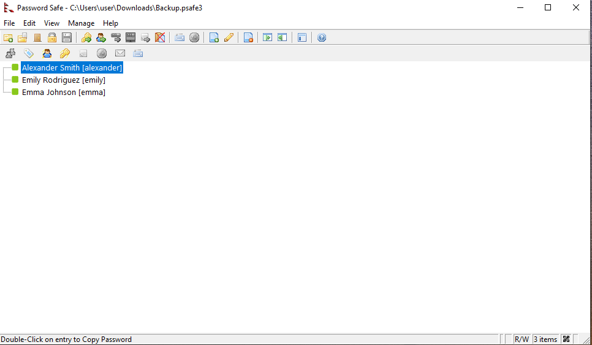The image size is (592, 345).
Task: Click the '3 items' status bar count
Action: [x=545, y=339]
